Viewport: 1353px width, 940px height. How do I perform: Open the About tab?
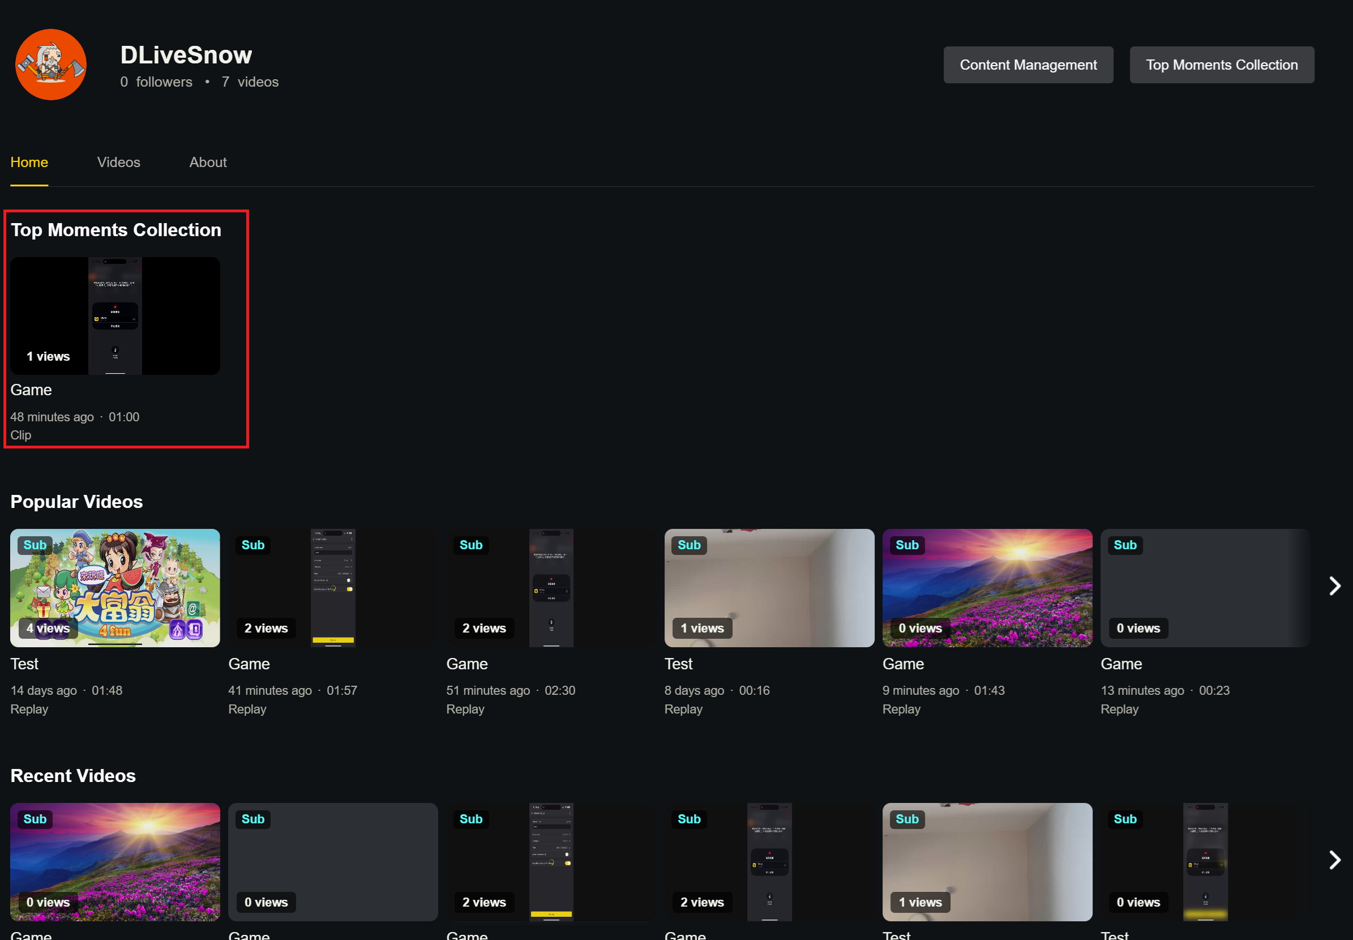(x=208, y=162)
